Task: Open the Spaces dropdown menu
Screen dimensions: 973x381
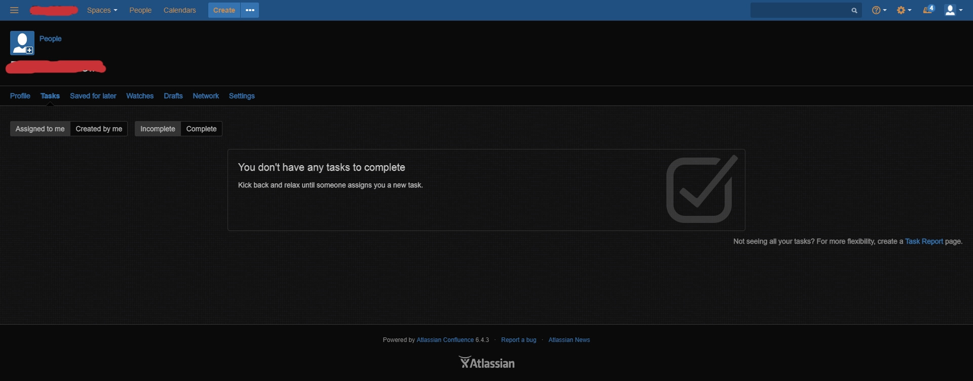Action: point(102,10)
